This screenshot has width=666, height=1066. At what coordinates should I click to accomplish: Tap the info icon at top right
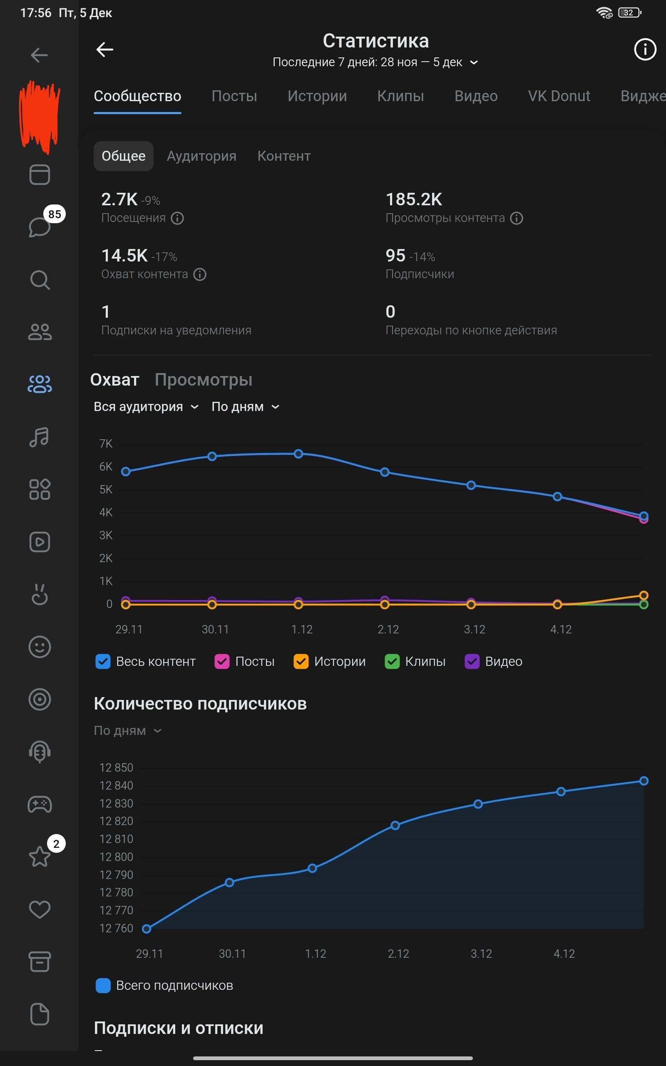(645, 49)
